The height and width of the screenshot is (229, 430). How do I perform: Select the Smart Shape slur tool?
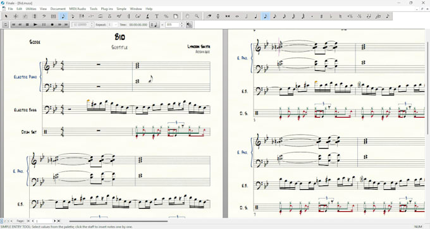coord(101,16)
